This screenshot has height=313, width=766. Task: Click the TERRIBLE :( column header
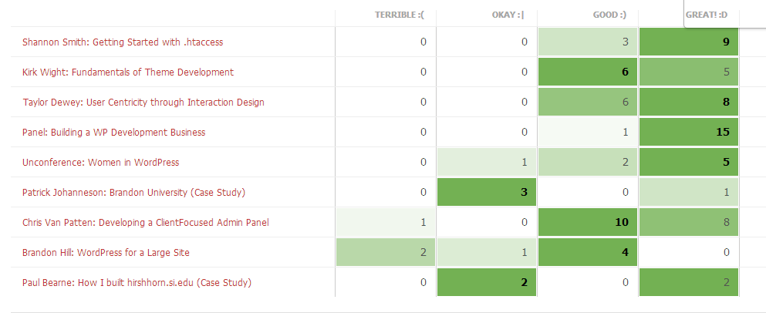[399, 15]
